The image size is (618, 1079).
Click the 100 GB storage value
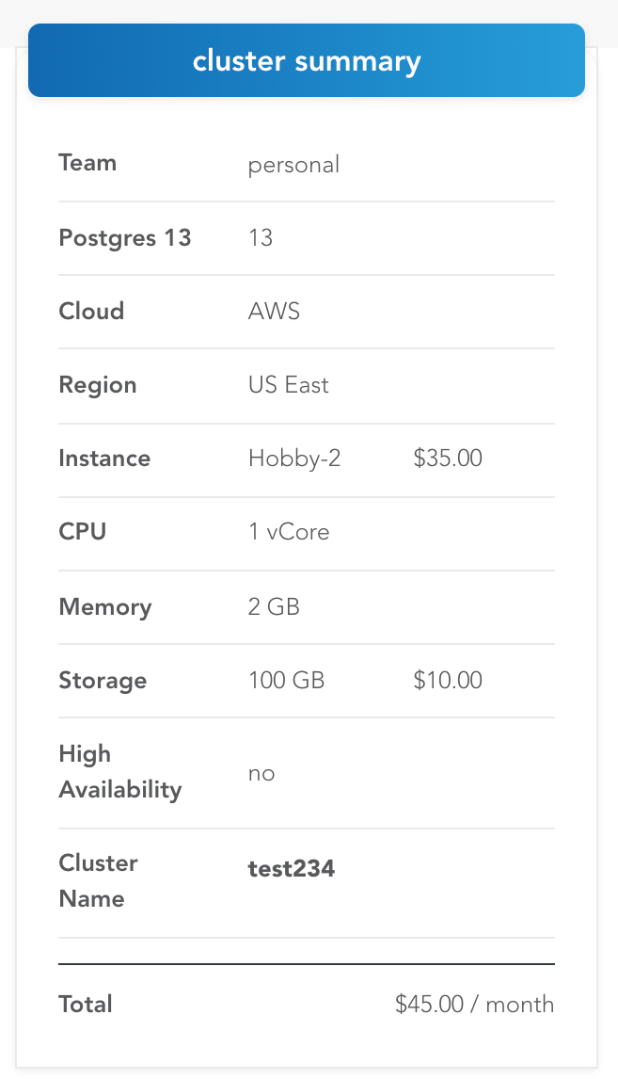tap(286, 680)
